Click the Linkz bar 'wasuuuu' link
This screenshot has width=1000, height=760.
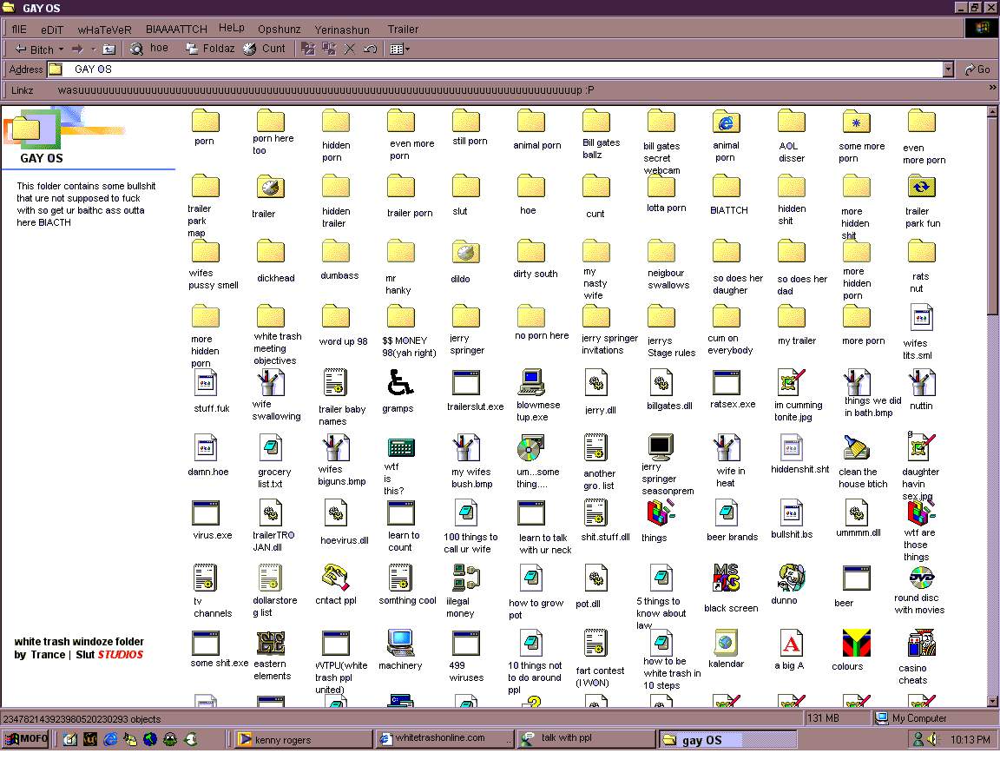326,90
